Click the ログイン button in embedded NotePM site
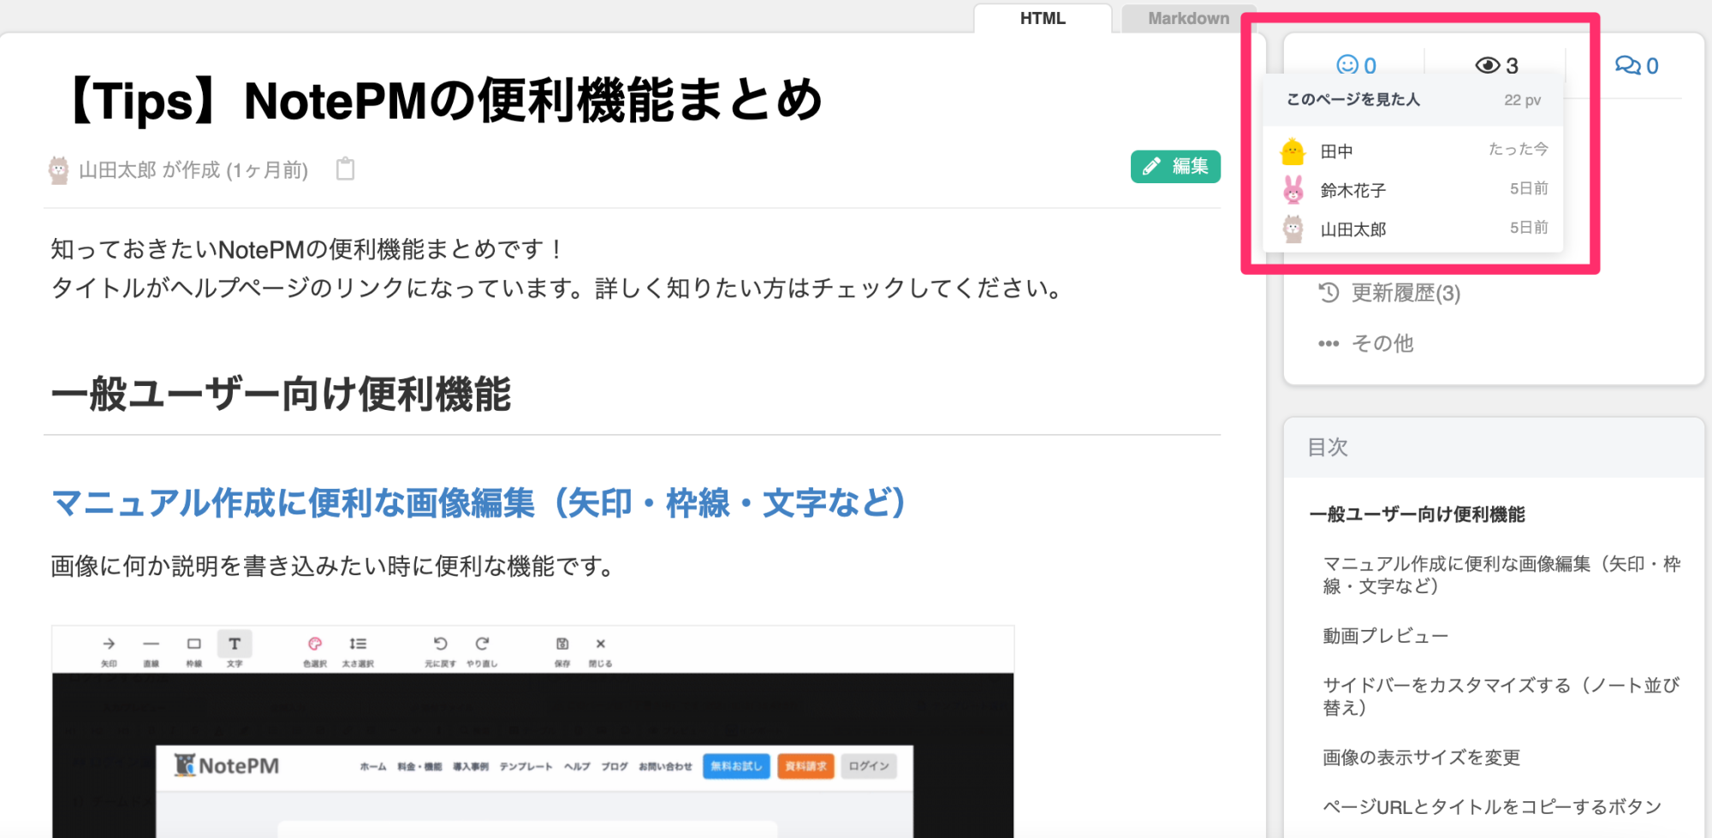The image size is (1712, 838). 869,766
